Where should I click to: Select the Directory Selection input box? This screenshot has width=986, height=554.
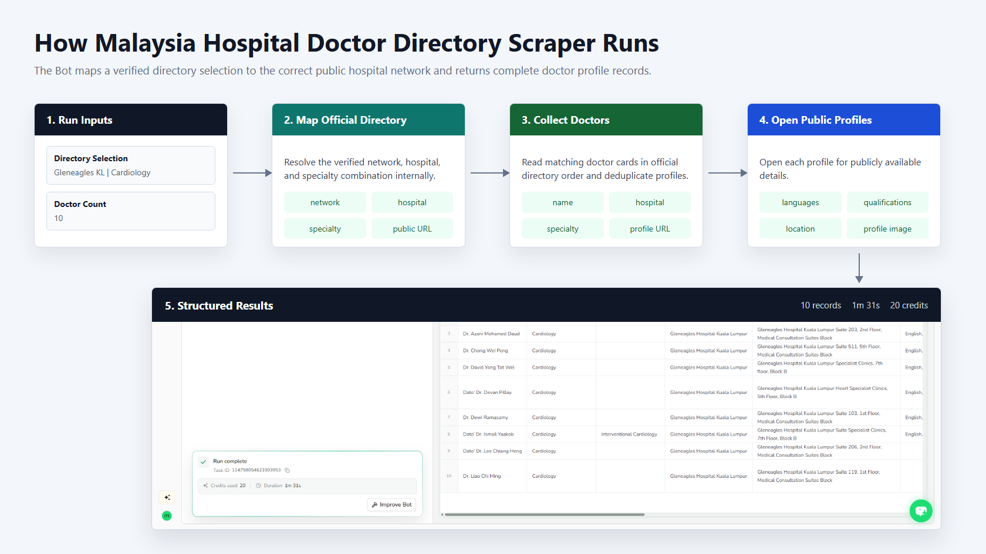pyautogui.click(x=131, y=165)
